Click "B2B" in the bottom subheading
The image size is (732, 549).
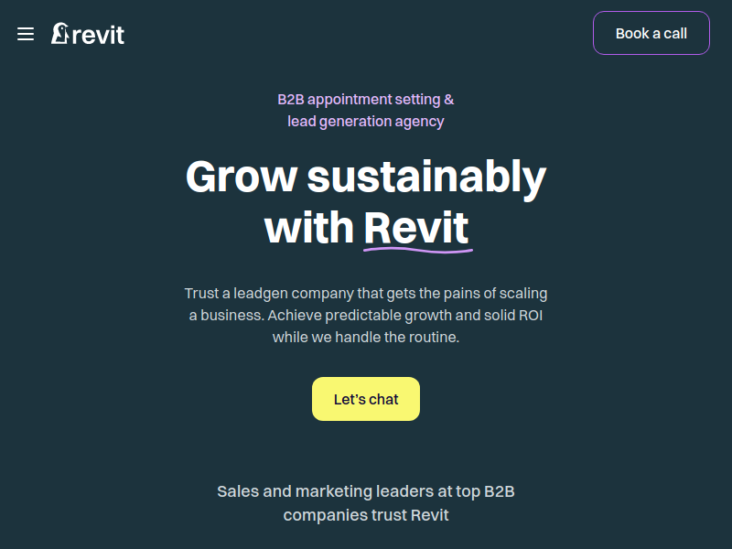pyautogui.click(x=499, y=491)
